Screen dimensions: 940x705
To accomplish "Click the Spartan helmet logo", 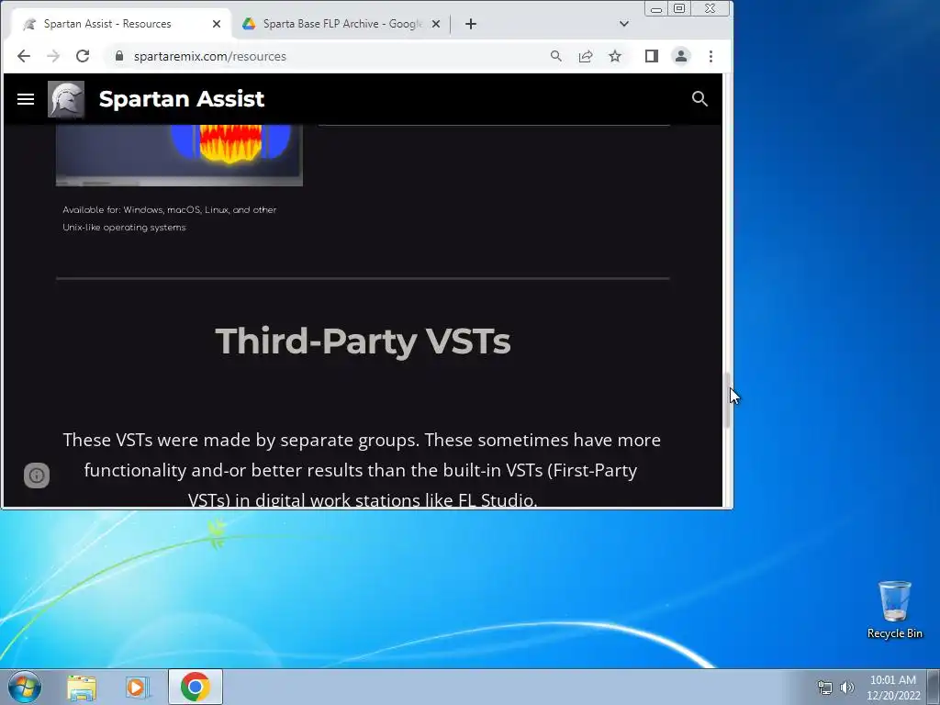I will (x=66, y=99).
